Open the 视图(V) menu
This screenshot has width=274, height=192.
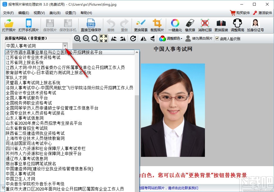click(39, 13)
